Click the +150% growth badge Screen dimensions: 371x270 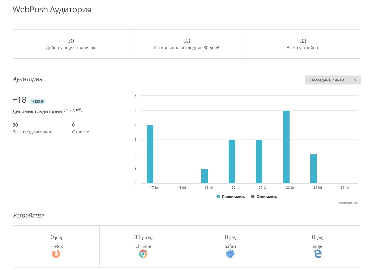coord(38,101)
